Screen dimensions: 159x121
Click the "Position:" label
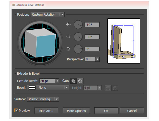(23, 15)
